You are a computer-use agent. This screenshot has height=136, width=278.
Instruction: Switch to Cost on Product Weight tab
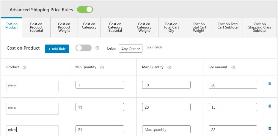tap(64, 27)
